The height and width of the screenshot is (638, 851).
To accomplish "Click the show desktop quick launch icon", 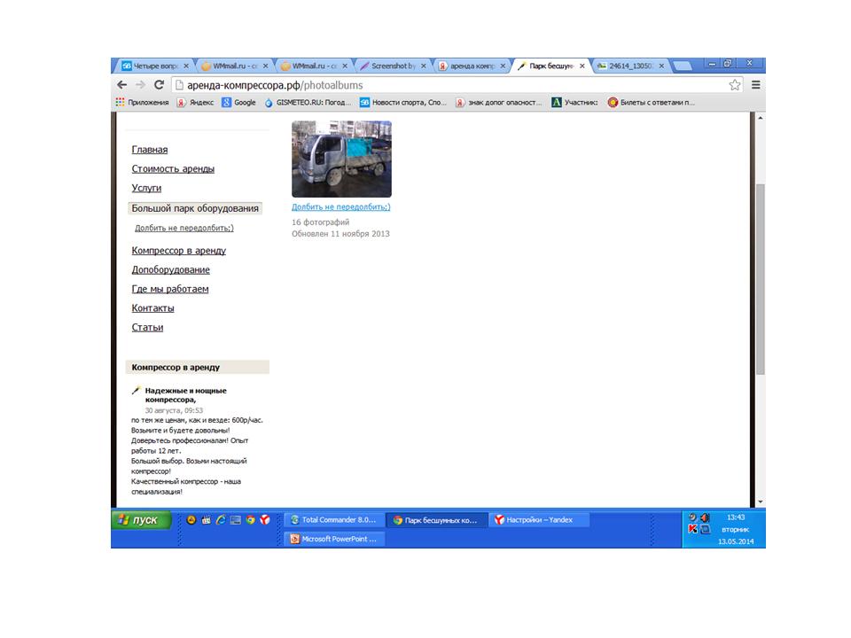I will (236, 520).
